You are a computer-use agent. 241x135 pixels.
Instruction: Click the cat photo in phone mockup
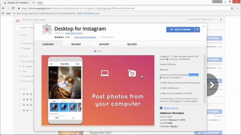(65, 82)
